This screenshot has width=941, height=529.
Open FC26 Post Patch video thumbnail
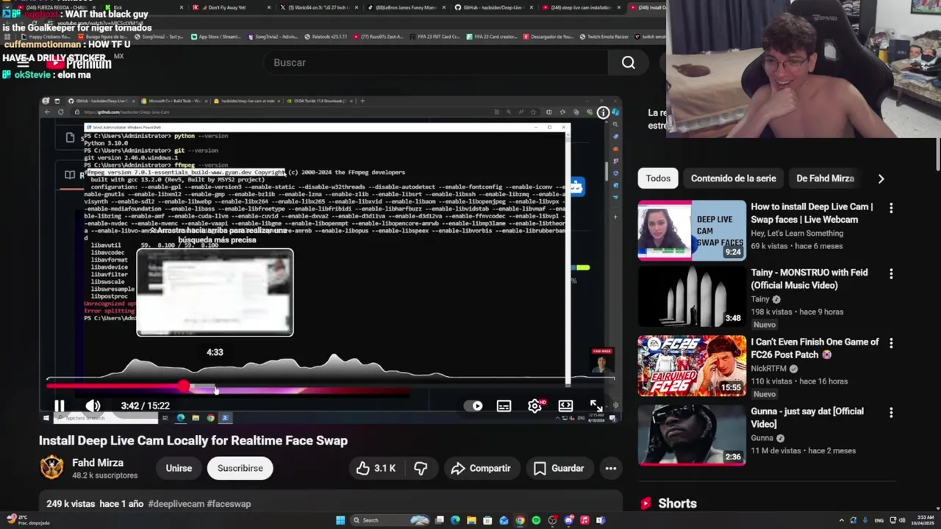pos(692,366)
